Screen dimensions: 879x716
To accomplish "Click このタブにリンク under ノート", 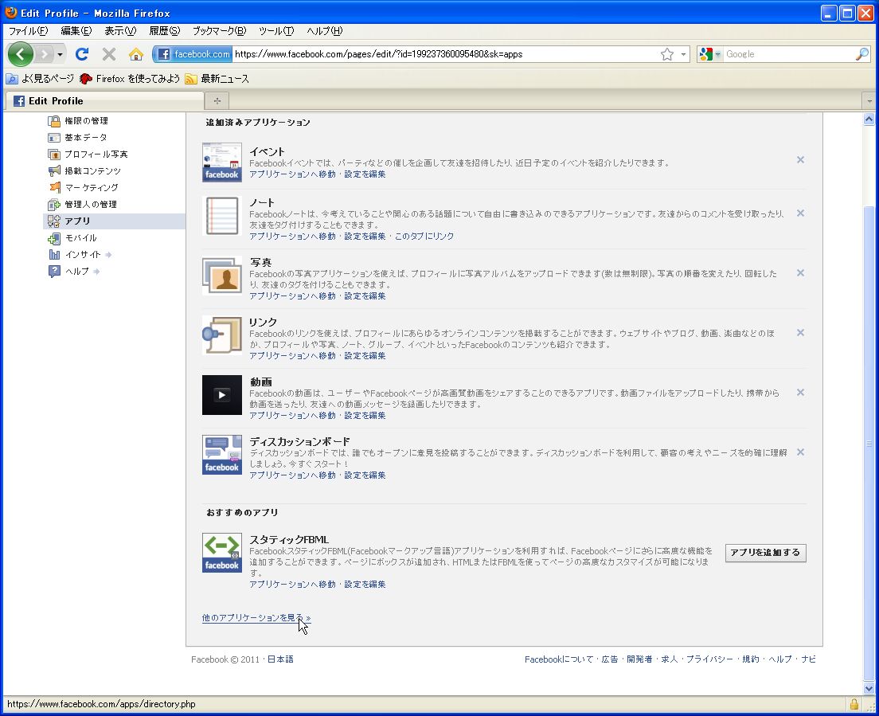I will [x=424, y=237].
